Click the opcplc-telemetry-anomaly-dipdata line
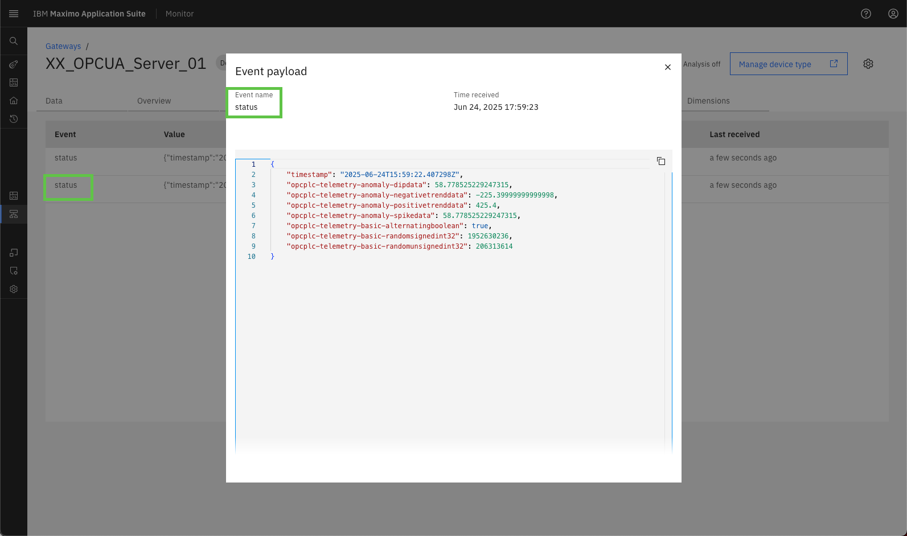This screenshot has width=907, height=536. tap(399, 185)
